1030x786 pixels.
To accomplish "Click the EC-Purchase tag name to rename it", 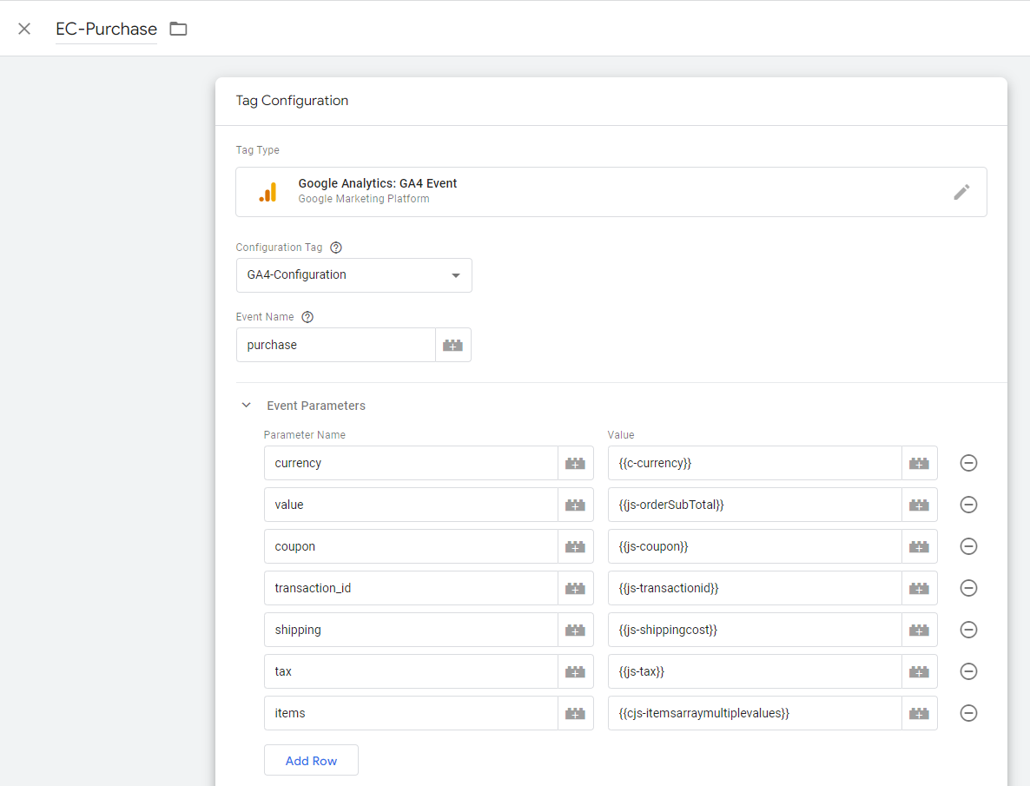I will click(106, 28).
